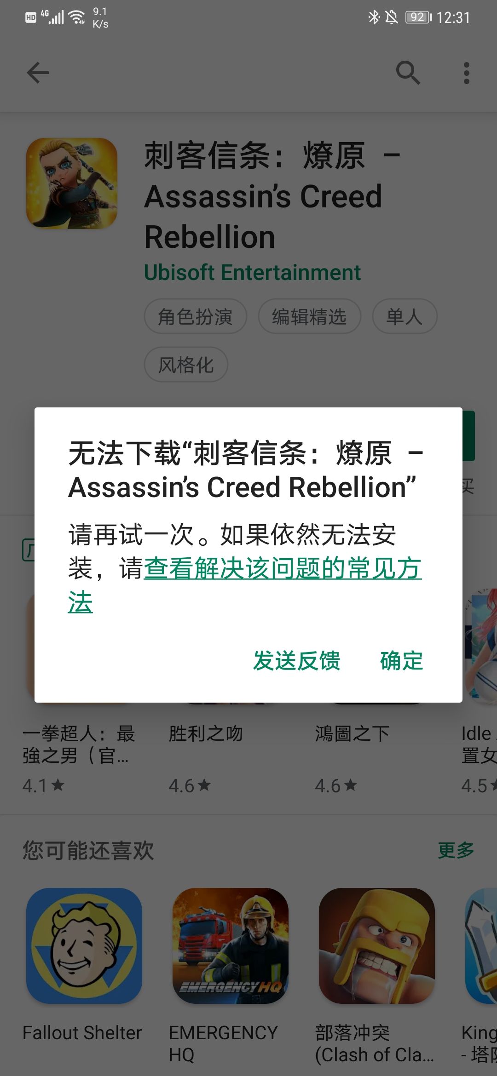
Task: Open the 鴻圖之下 game listing
Action: point(352,733)
